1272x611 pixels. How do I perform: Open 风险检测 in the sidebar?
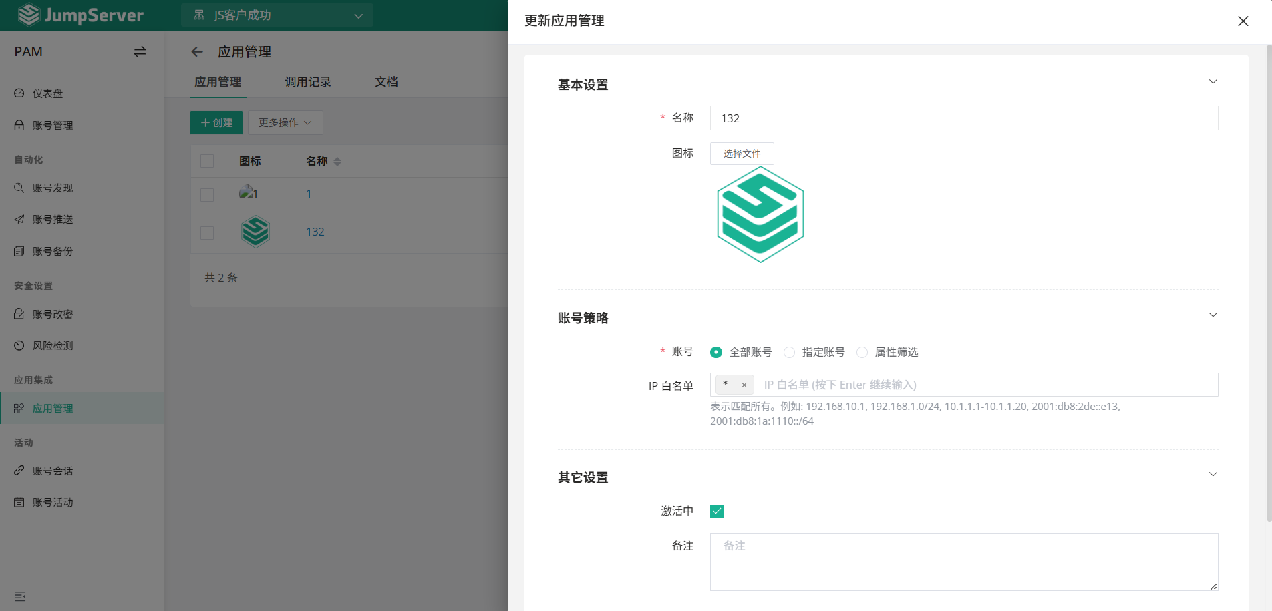[x=82, y=345]
